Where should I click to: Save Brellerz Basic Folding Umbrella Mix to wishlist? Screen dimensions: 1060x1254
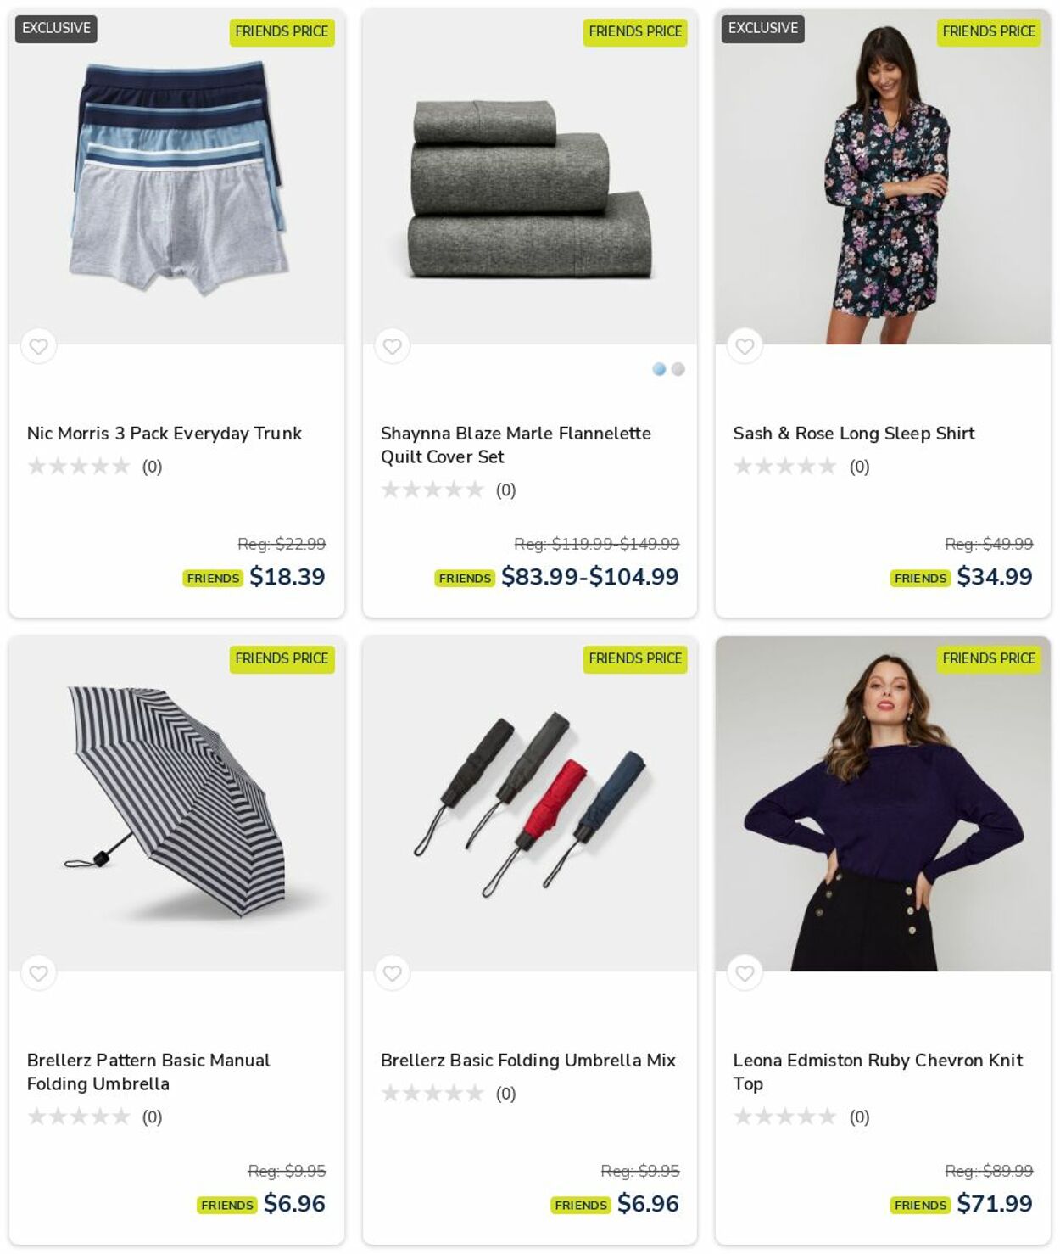[392, 973]
